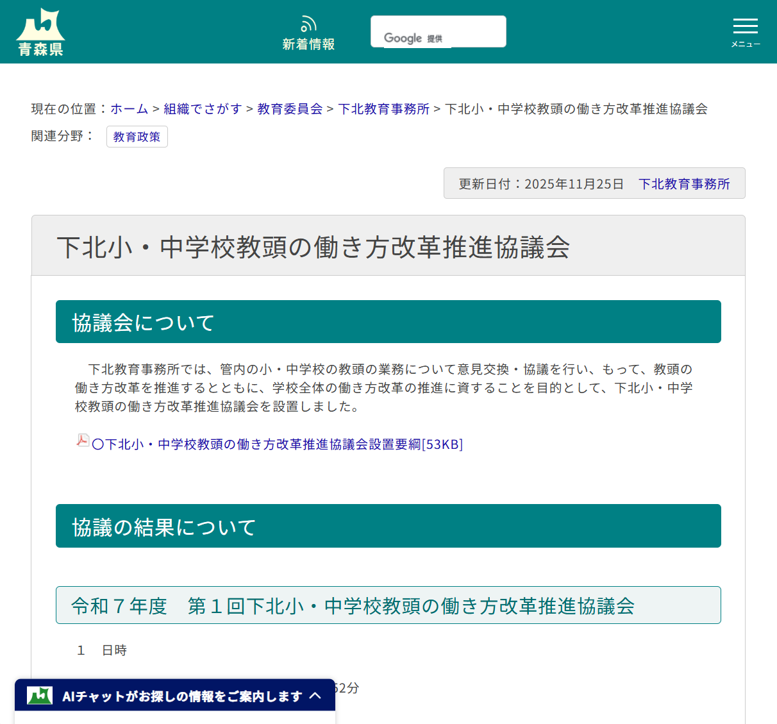Open 新着情報 via the RSS broadcast icon
The width and height of the screenshot is (777, 724).
click(x=308, y=22)
